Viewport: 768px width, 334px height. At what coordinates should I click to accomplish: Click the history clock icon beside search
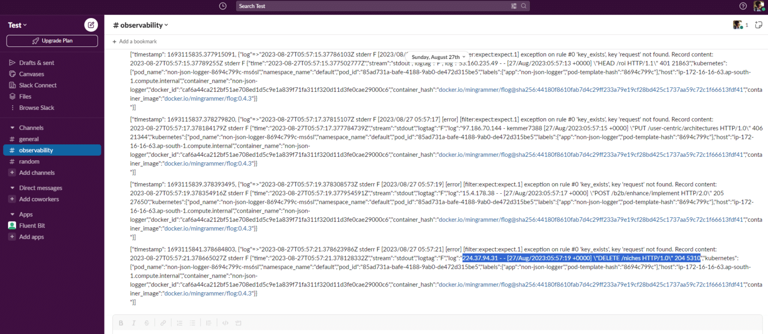pyautogui.click(x=222, y=6)
